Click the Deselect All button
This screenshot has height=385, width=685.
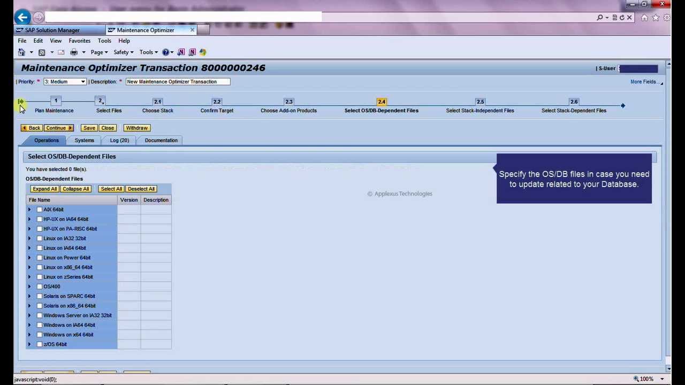(x=141, y=189)
